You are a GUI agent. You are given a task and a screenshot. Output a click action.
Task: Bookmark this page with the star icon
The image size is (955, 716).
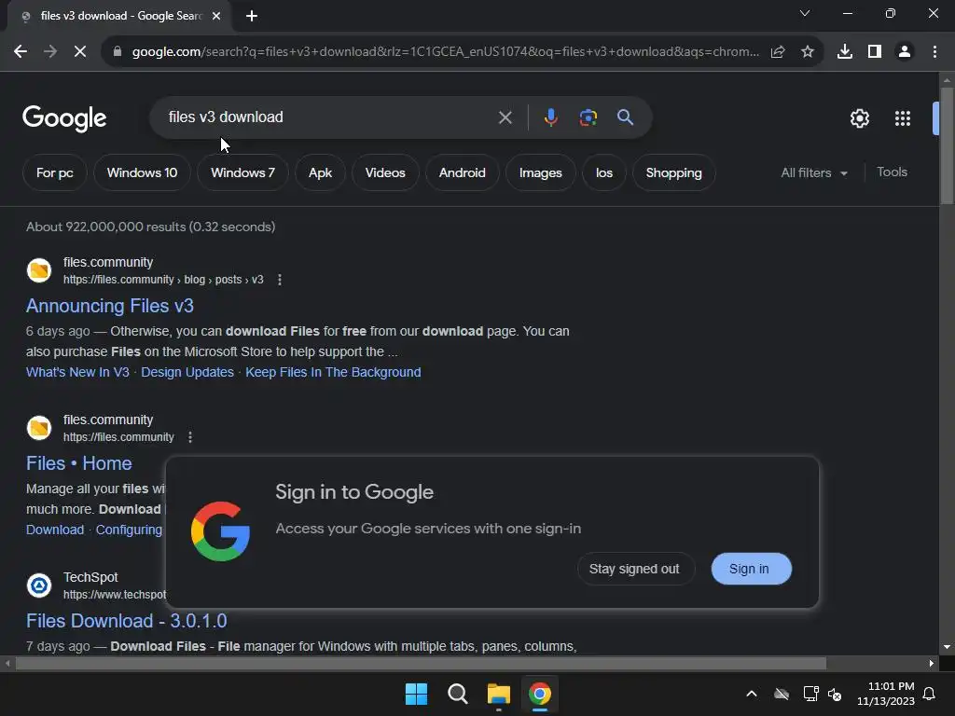tap(808, 52)
